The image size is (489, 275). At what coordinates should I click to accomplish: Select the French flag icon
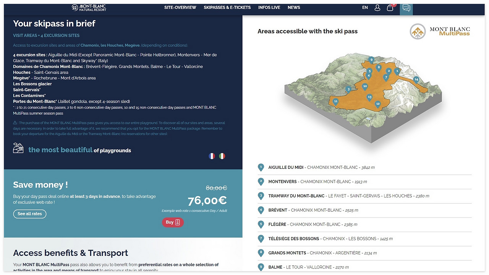[212, 156]
